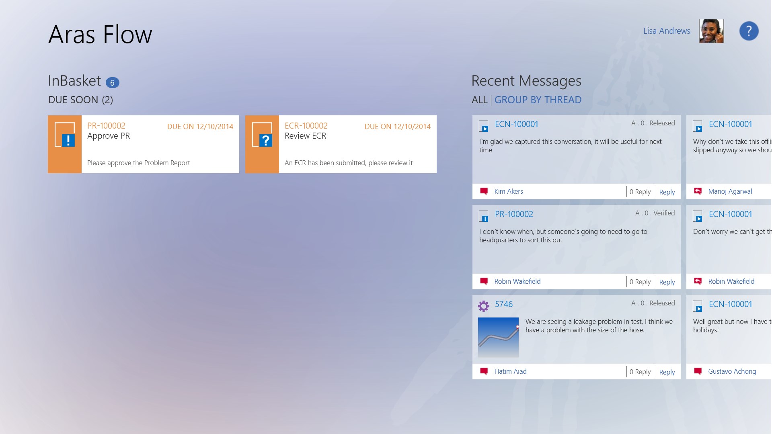Image resolution: width=772 pixels, height=434 pixels.
Task: Click the red comment icon beside Hatim Aiad
Action: coord(484,371)
